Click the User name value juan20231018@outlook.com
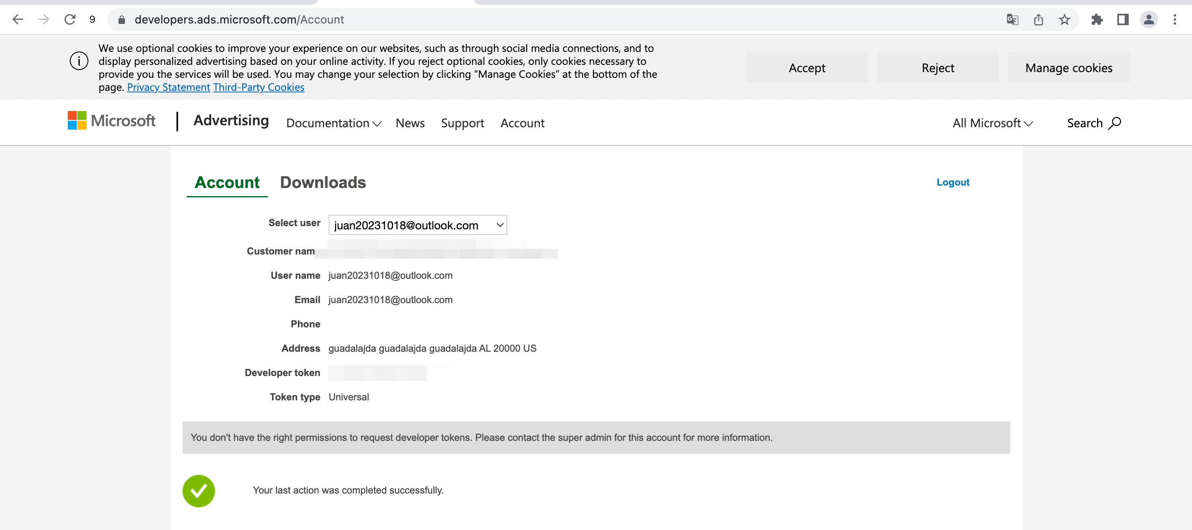Image resolution: width=1192 pixels, height=530 pixels. [391, 276]
